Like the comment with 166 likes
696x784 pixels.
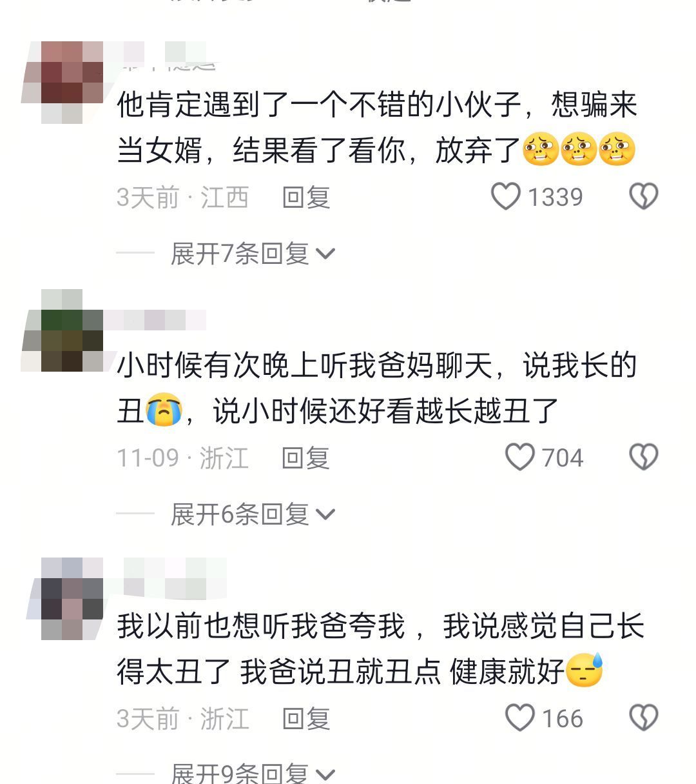[x=520, y=718]
